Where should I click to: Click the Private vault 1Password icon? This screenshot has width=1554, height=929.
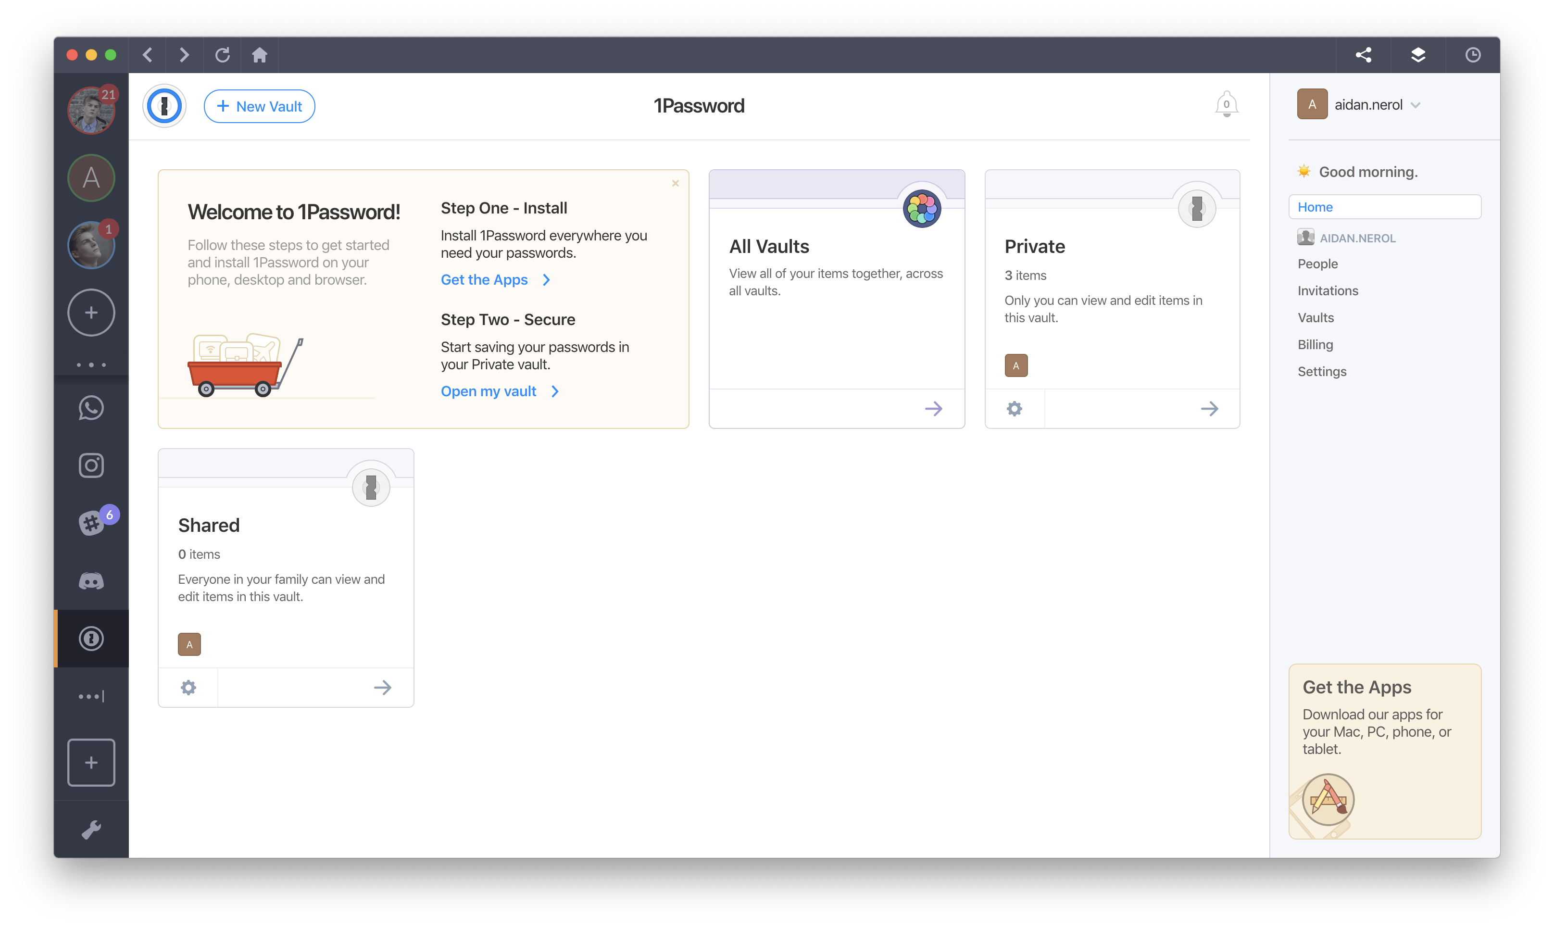[x=1197, y=207]
